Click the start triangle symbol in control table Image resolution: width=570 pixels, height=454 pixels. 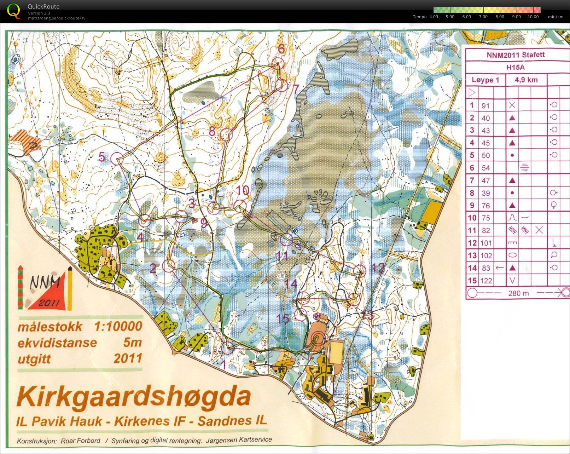(x=472, y=93)
